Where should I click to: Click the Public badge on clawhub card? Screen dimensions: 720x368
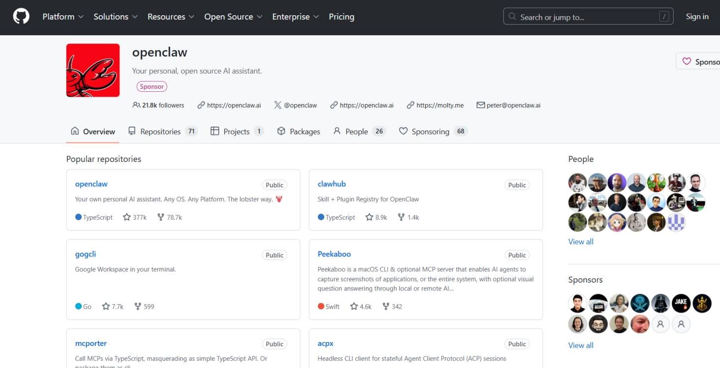(x=517, y=185)
